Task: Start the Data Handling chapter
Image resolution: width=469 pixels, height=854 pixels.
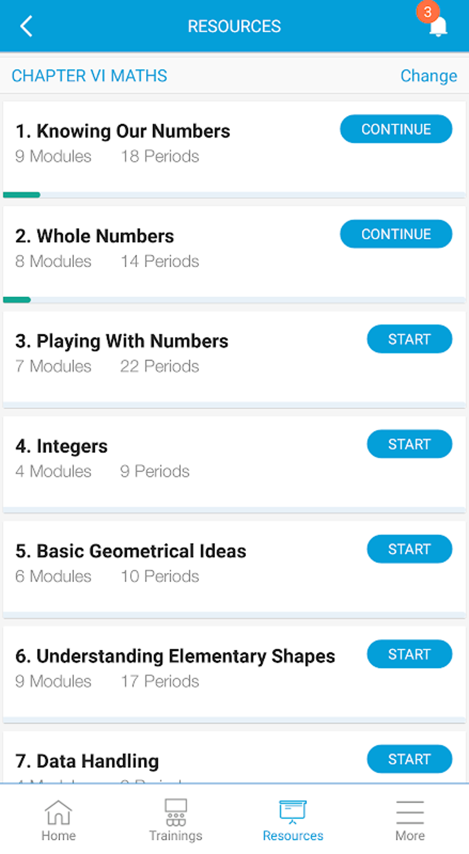Action: (409, 759)
